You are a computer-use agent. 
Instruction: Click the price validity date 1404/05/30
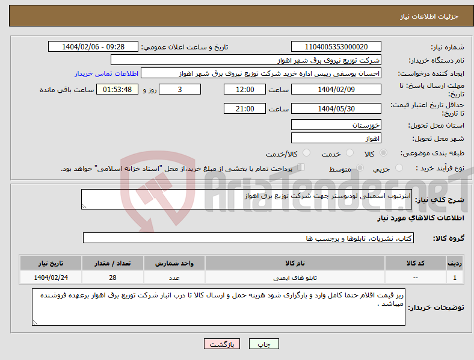click(x=336, y=108)
